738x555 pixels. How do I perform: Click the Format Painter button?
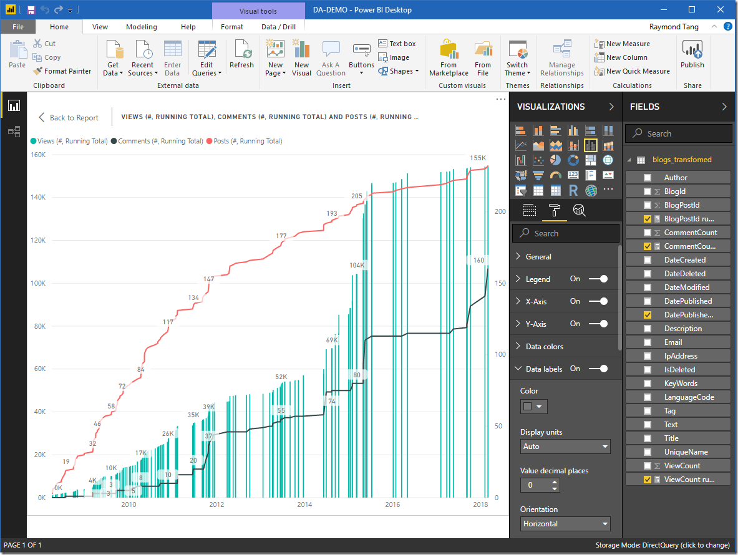(x=62, y=71)
